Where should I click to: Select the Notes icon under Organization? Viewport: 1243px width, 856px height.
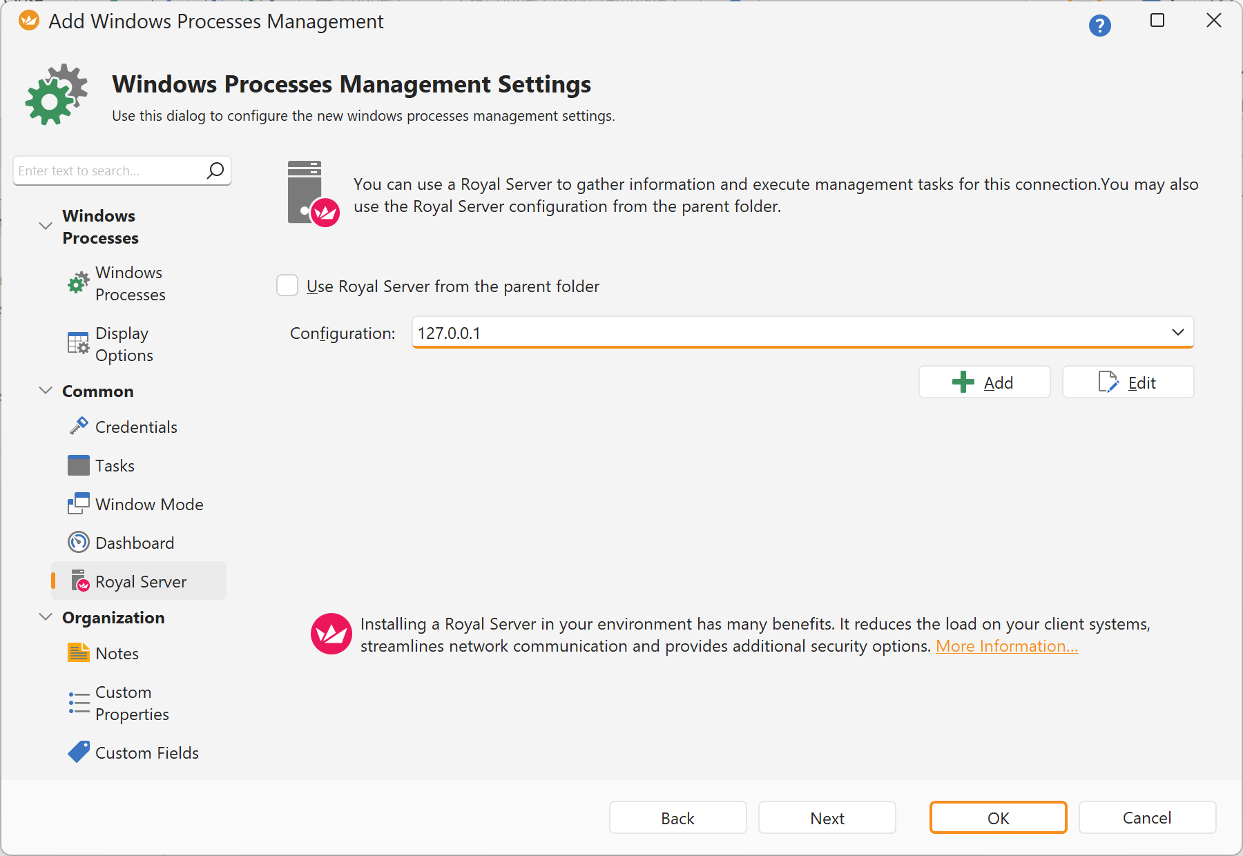coord(79,652)
